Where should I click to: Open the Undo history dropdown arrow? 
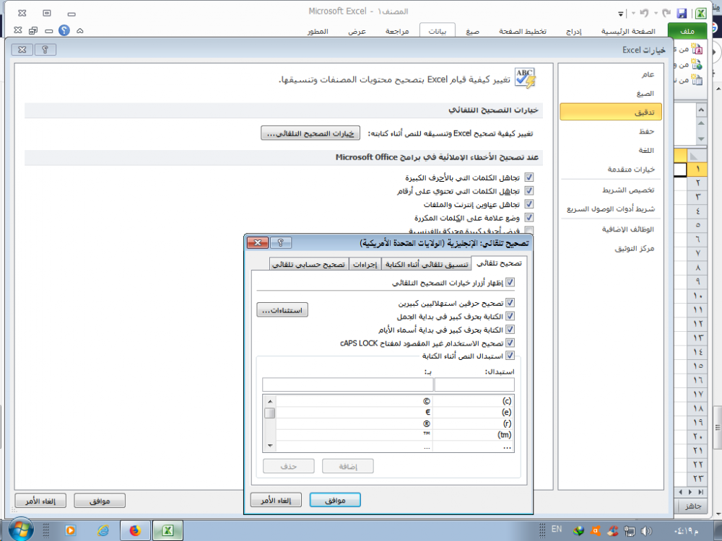(634, 13)
